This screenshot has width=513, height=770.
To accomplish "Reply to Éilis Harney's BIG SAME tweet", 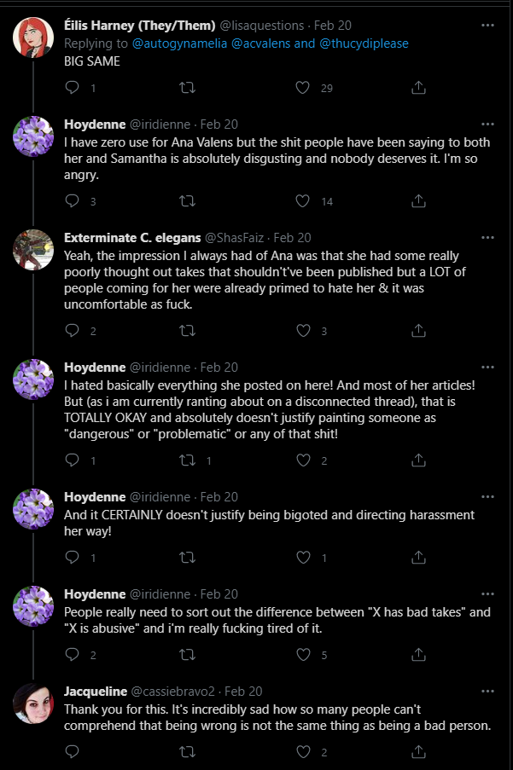I will coord(72,87).
